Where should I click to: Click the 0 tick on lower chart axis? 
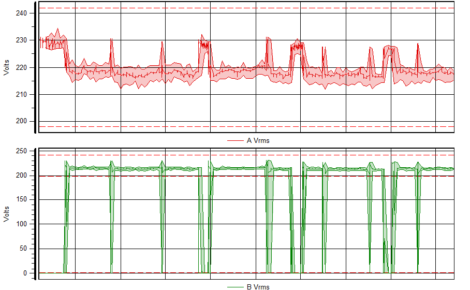click(25, 273)
